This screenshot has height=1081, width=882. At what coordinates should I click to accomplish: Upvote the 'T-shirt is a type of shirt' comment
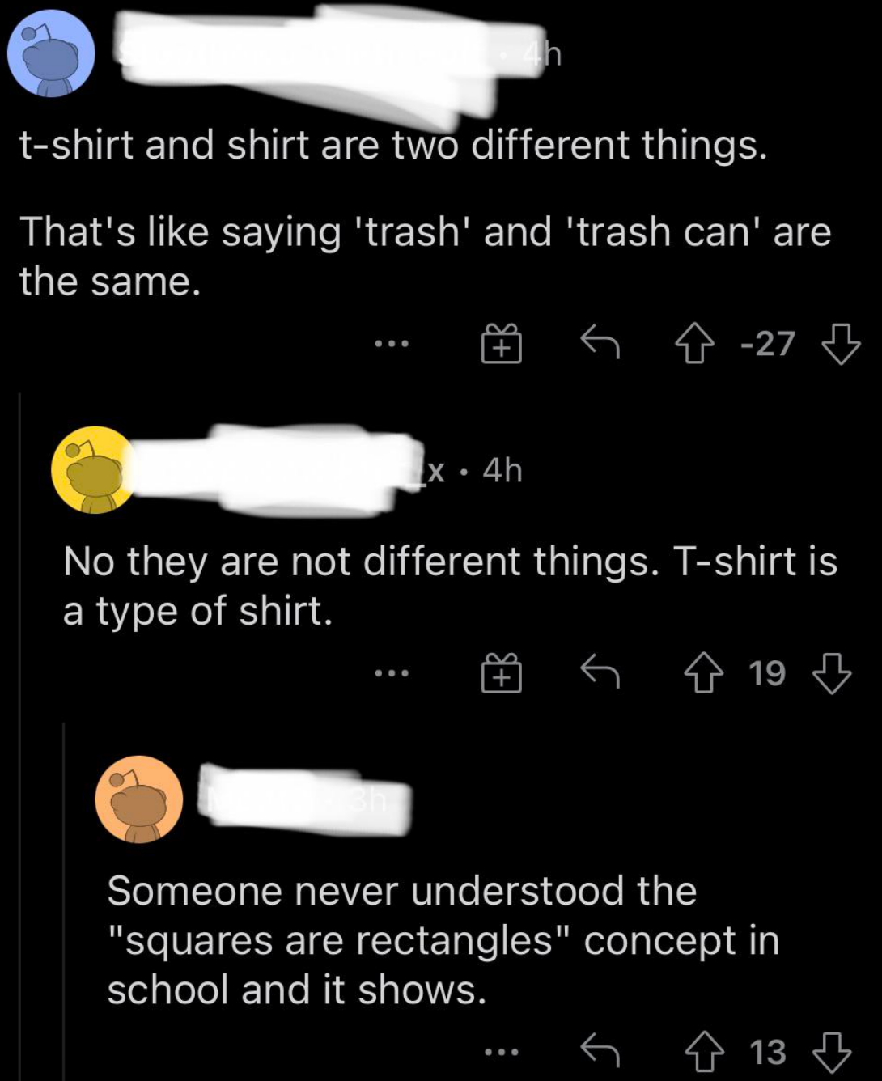click(x=703, y=673)
